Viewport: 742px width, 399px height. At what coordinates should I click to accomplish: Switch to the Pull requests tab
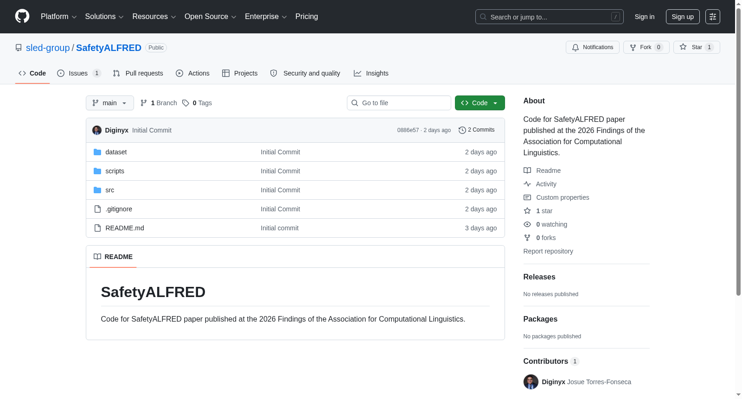pos(138,73)
